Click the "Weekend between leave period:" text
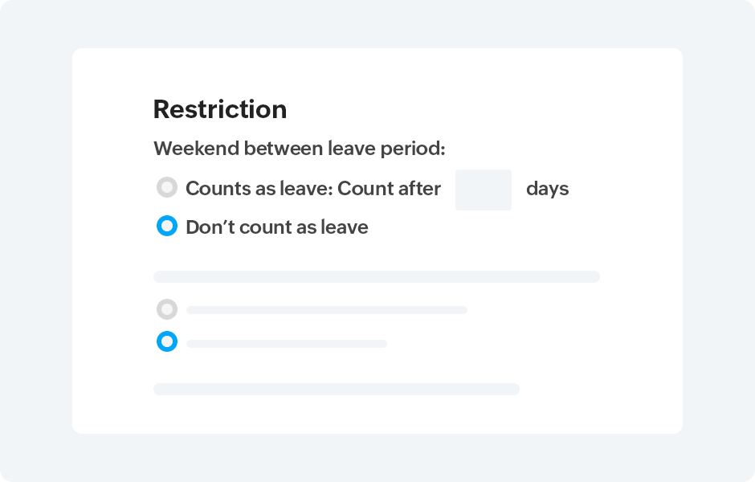755x482 pixels. 299,149
